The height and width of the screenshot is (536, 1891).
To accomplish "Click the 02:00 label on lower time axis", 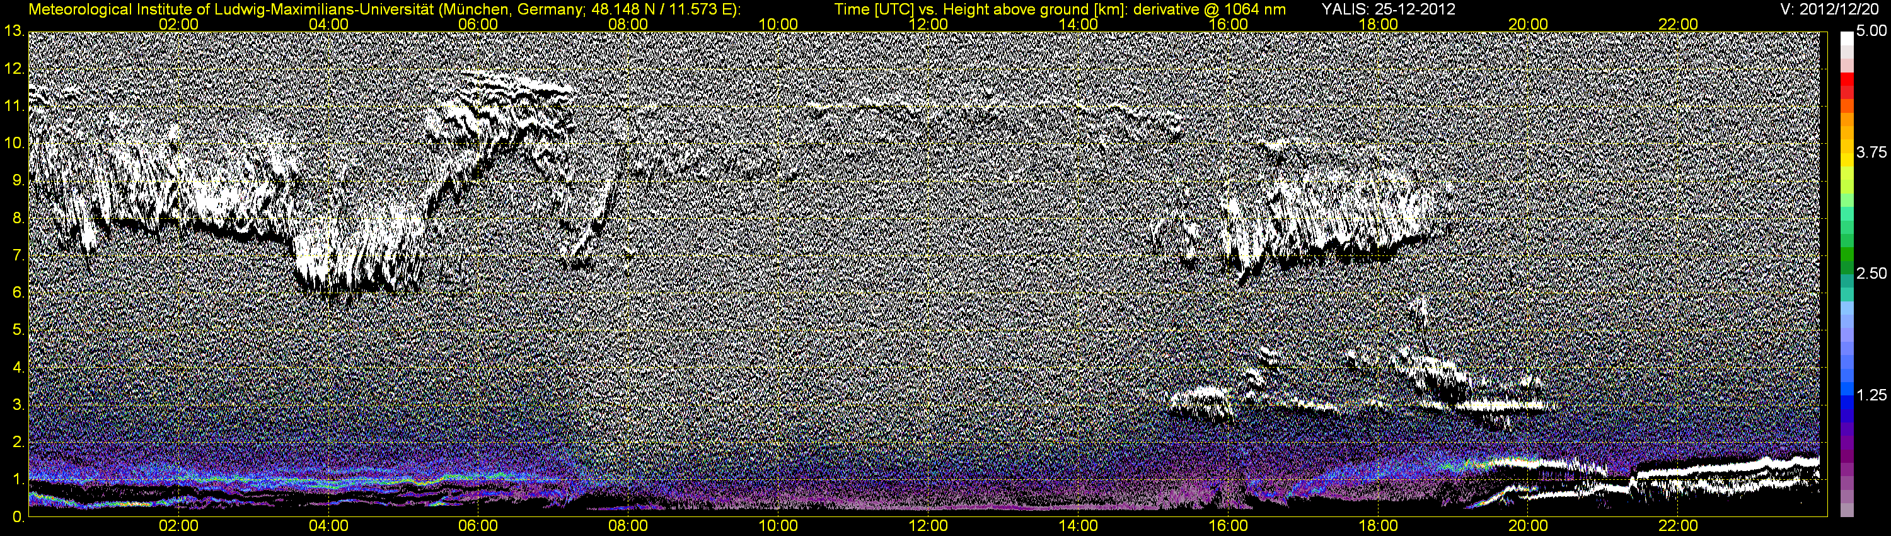I will [178, 527].
